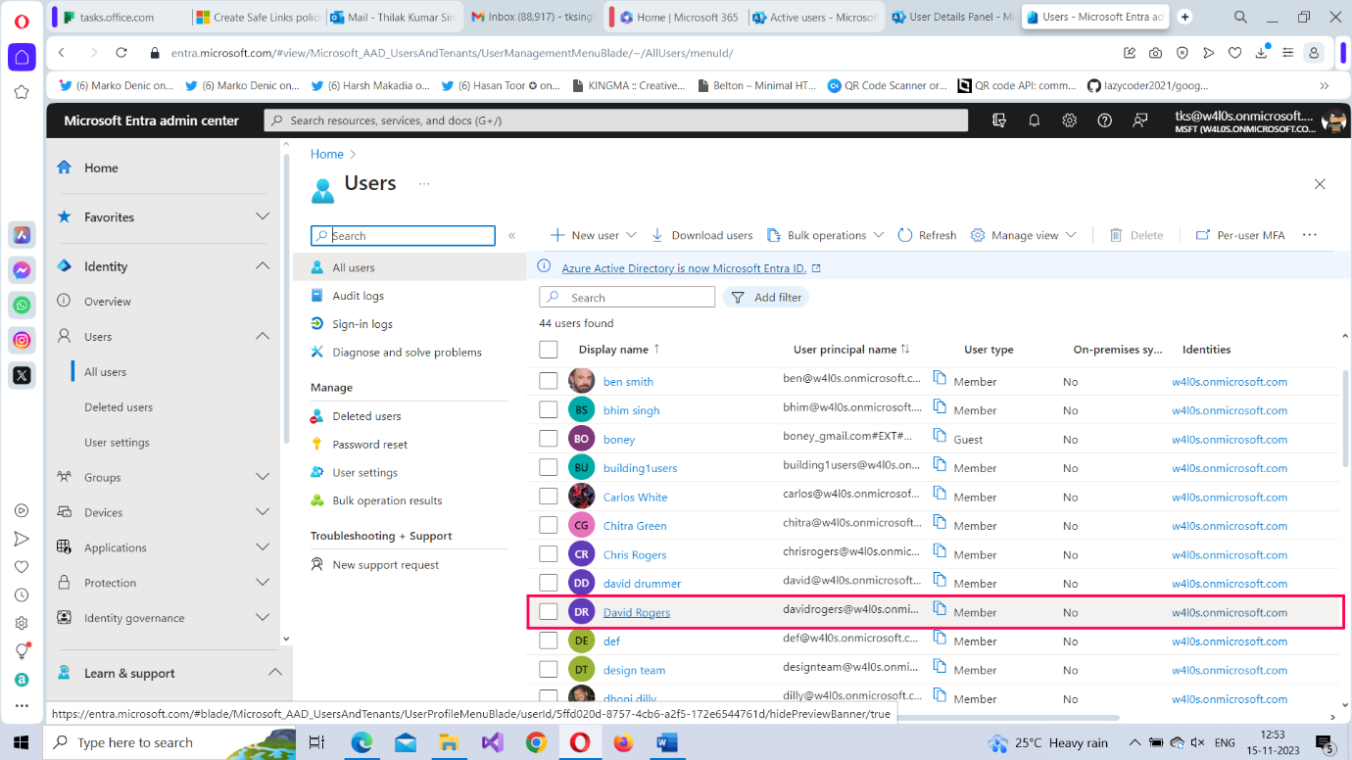1352x760 pixels.
Task: Click the help question mark icon
Action: (x=1104, y=119)
